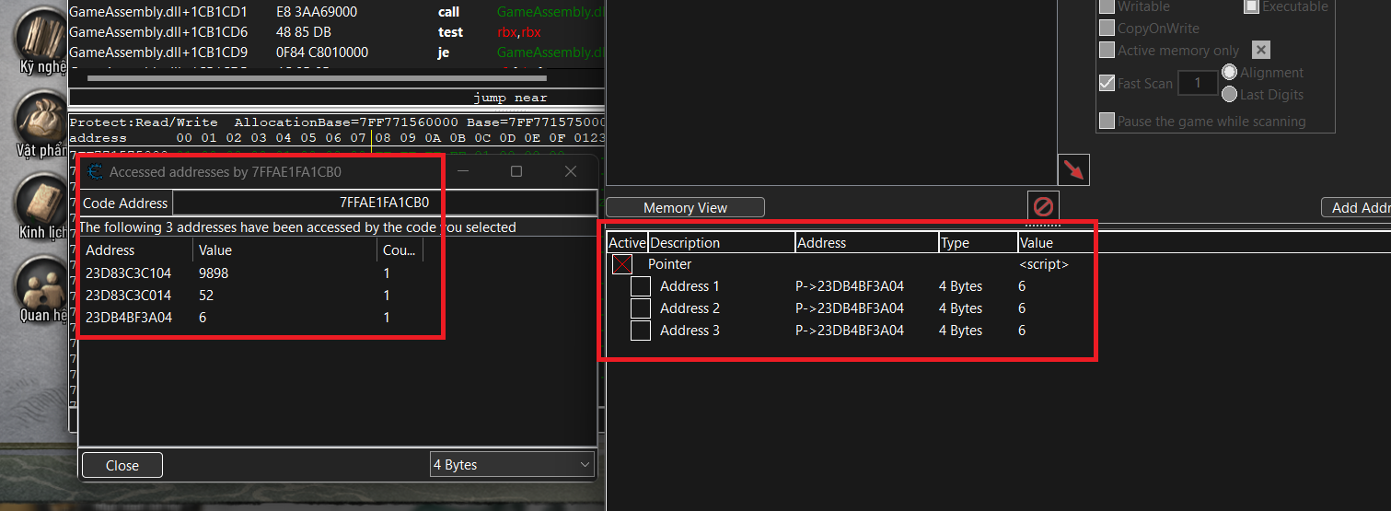Toggle the CopyOnWrite checkbox
The width and height of the screenshot is (1391, 511).
click(1107, 29)
